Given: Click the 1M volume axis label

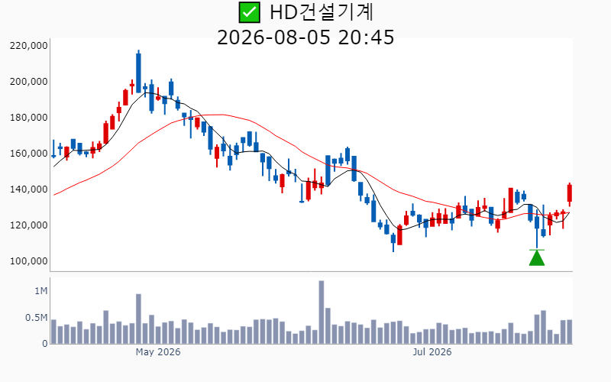Looking at the screenshot, I should [x=41, y=291].
